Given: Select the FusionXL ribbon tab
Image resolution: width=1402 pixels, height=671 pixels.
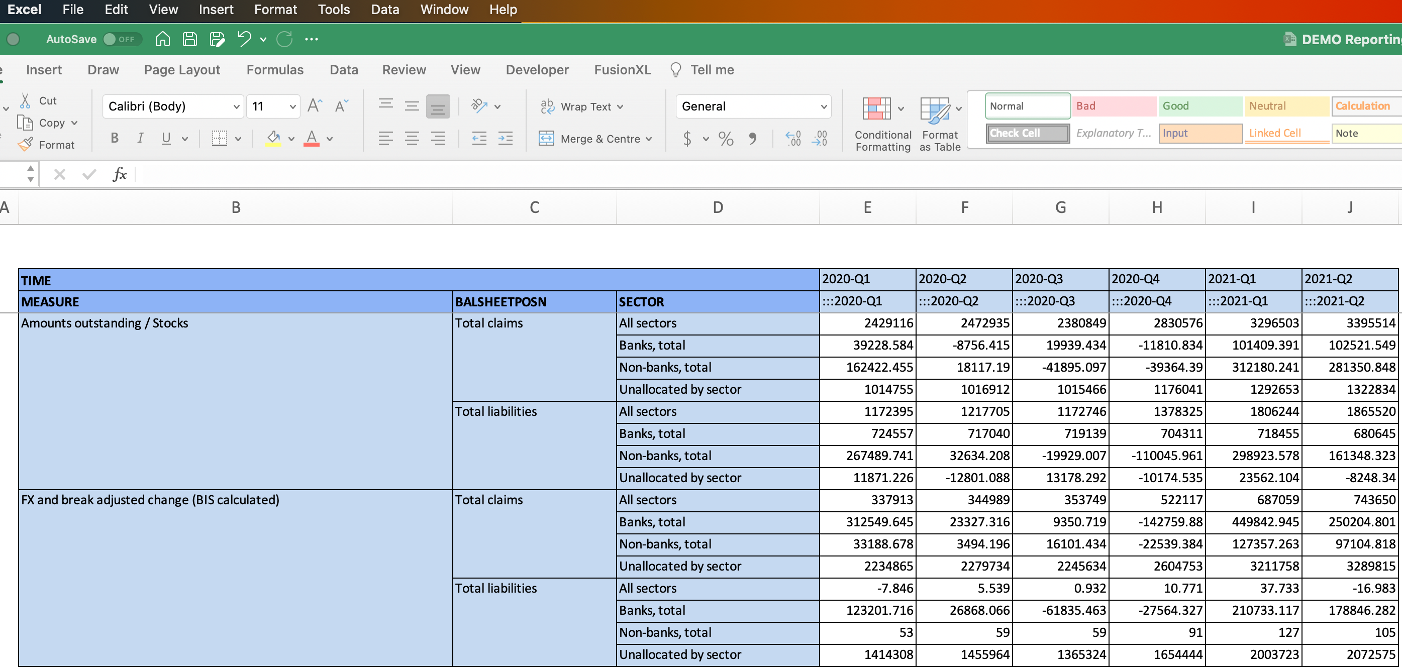Looking at the screenshot, I should point(622,69).
